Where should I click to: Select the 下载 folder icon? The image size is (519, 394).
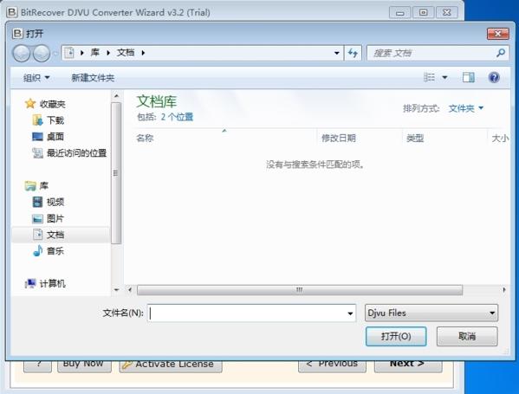(x=37, y=120)
